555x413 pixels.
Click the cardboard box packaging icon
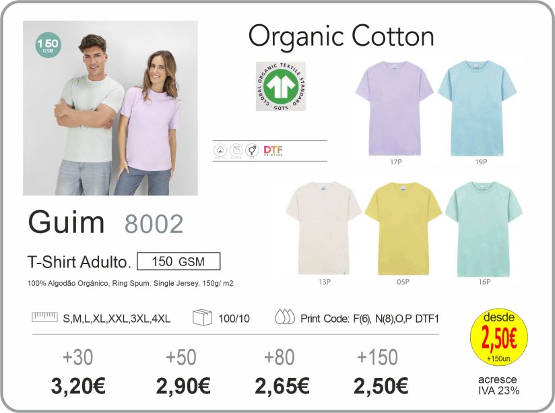(203, 317)
